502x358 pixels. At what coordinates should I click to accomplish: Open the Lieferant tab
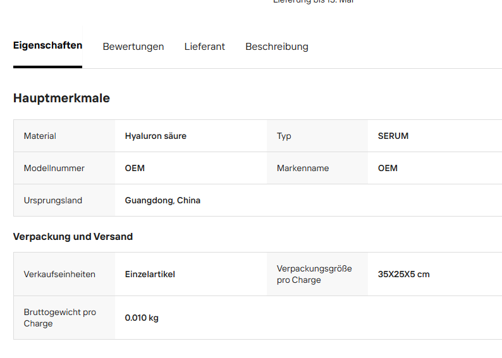tap(205, 47)
